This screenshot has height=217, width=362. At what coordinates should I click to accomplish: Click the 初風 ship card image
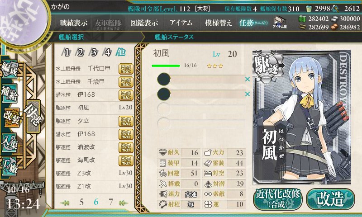(x=302, y=118)
